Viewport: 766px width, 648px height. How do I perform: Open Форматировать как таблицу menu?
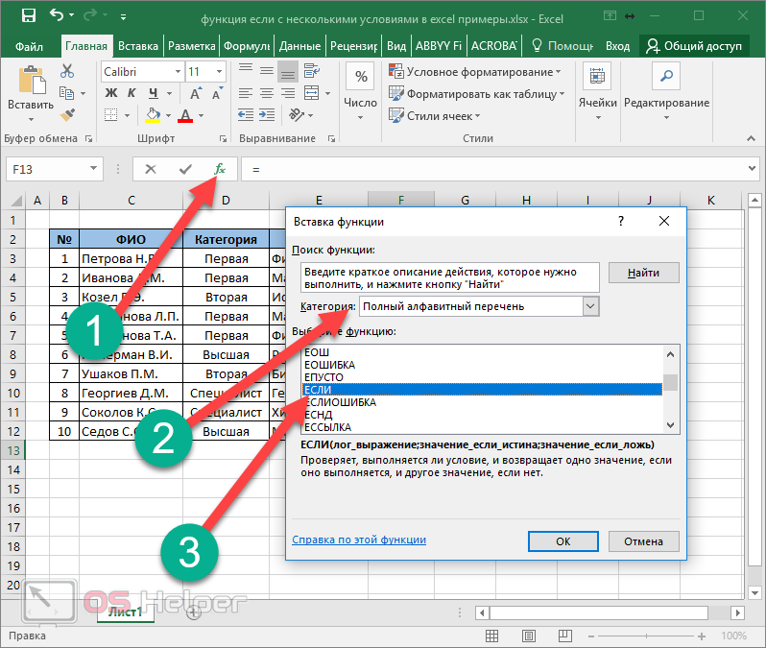point(477,94)
